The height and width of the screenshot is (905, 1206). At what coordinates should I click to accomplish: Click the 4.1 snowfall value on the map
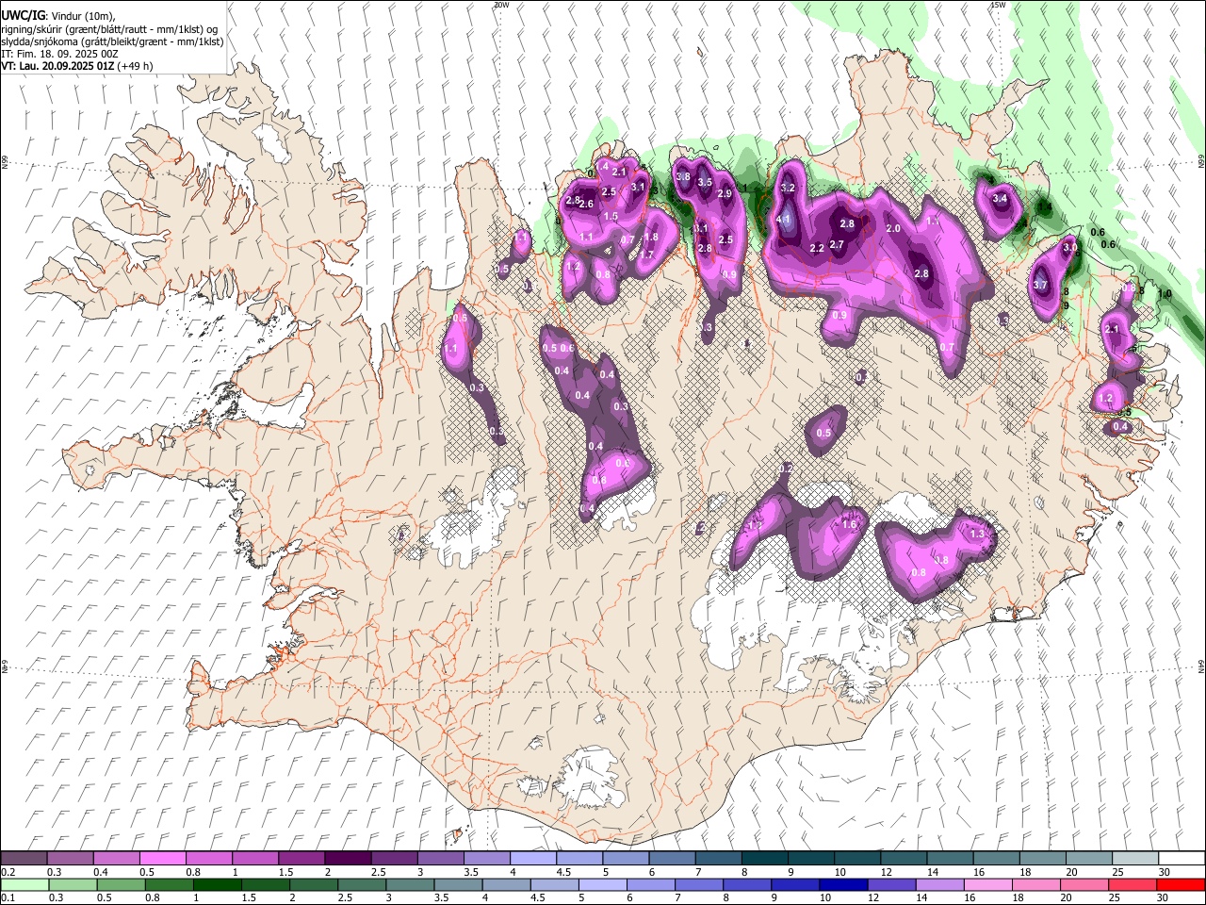click(x=783, y=219)
